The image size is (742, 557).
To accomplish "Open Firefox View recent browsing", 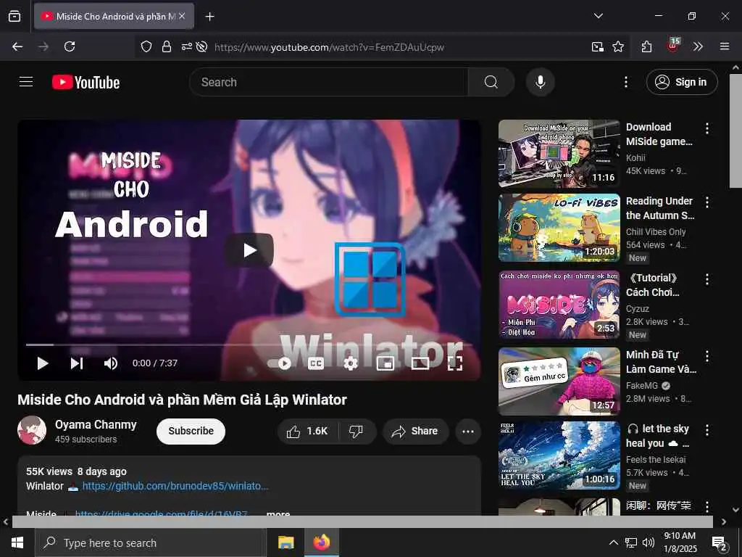I will coord(14,16).
